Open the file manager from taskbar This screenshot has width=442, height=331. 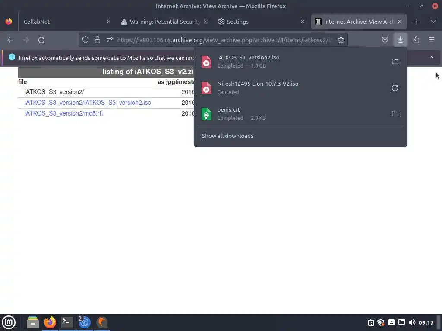(x=33, y=322)
